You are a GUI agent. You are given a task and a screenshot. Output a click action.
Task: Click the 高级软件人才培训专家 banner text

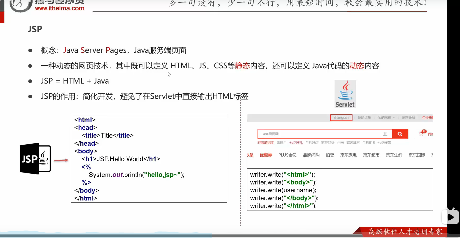click(406, 232)
